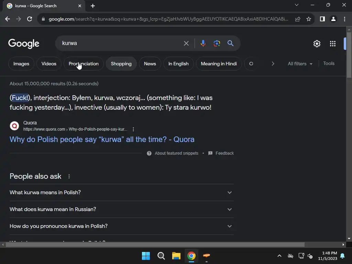Select the Pronunciation filter chip
Screen dimensions: 352x264
click(84, 64)
